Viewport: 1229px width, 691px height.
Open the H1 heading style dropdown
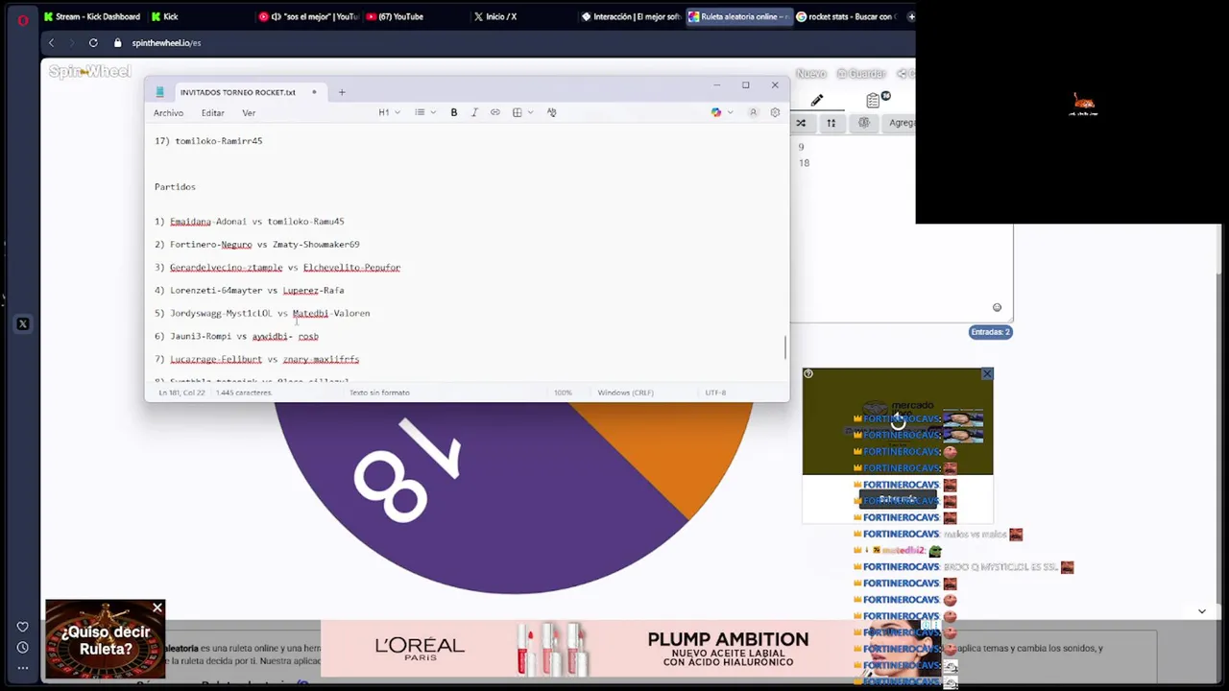pyautogui.click(x=389, y=112)
